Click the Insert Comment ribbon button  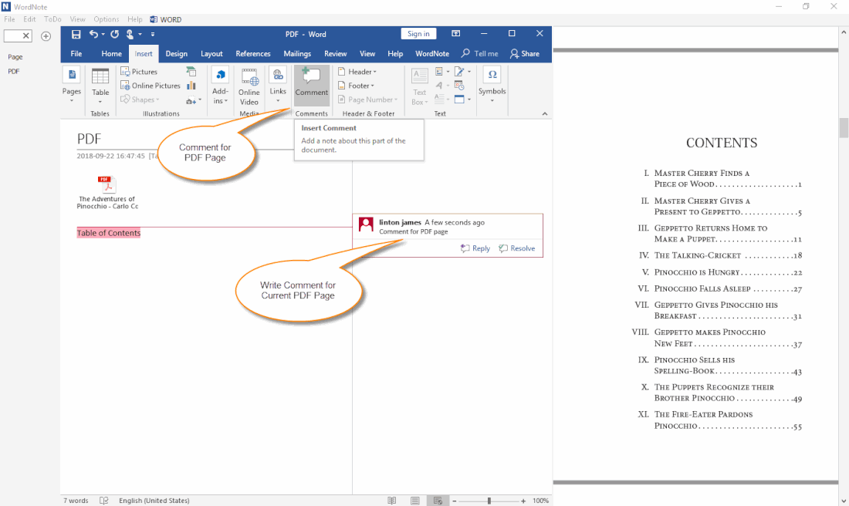(312, 84)
